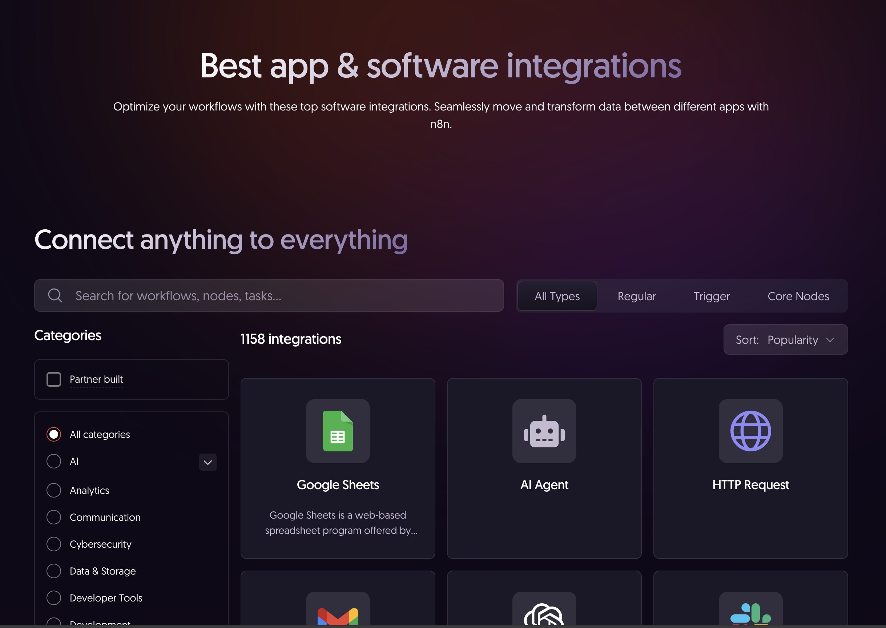The image size is (886, 628).
Task: Open the Gmail envelope icon card
Action: point(338,609)
